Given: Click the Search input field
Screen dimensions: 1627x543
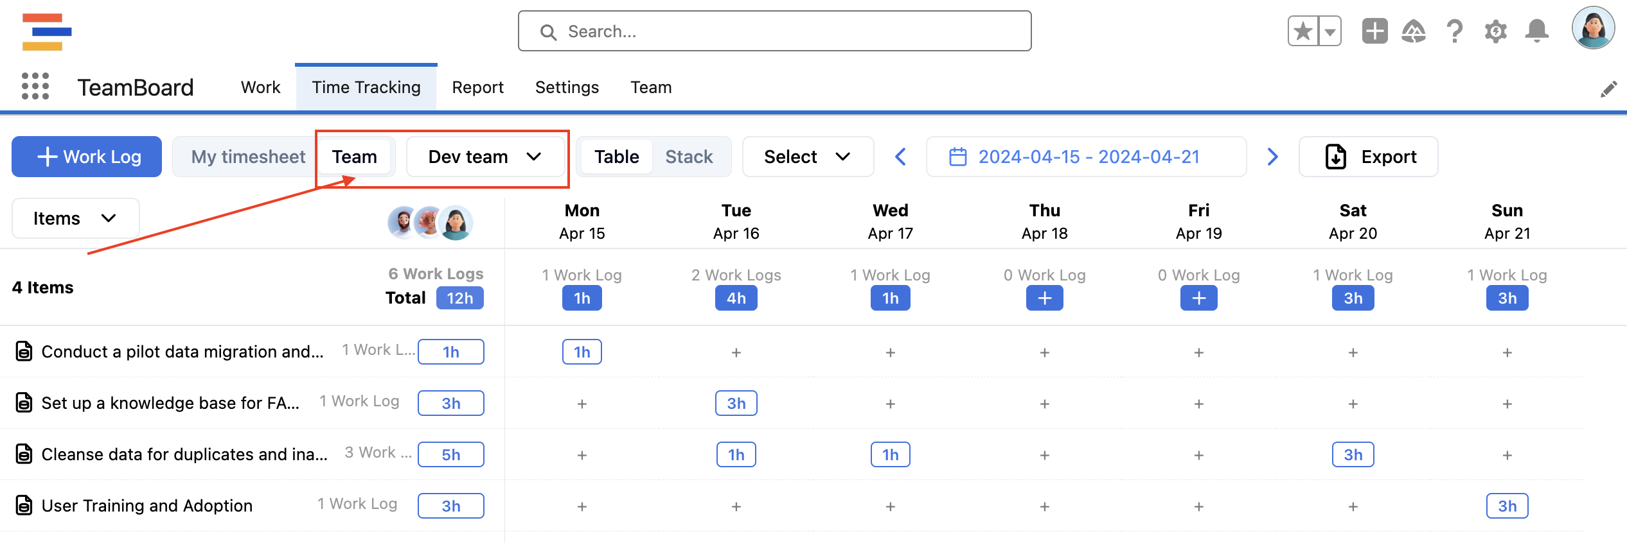Looking at the screenshot, I should [x=774, y=31].
